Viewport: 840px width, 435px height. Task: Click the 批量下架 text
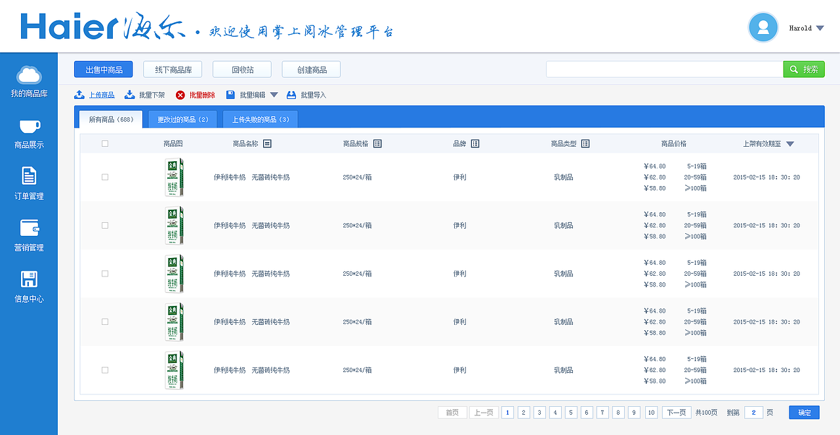point(152,95)
